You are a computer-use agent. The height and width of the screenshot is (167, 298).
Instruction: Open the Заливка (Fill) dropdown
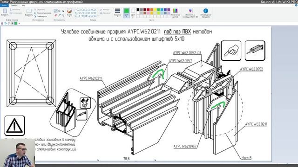105,13
